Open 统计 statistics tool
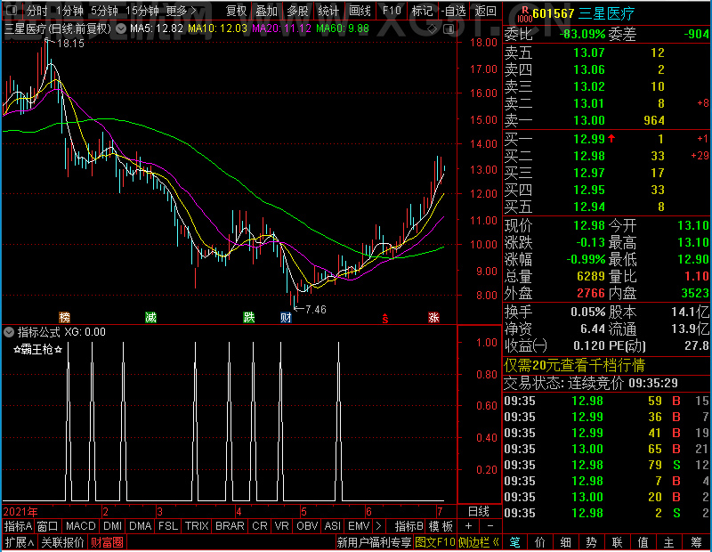 pos(328,11)
